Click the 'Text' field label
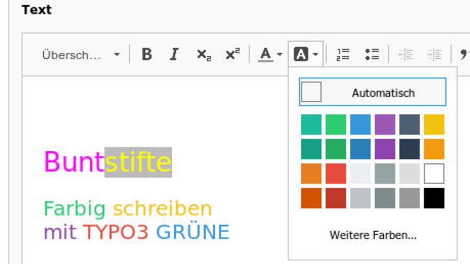Viewport: 470px width, 264px height. (36, 10)
